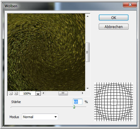
Task: Open the zoom percentage dropdown arrow
Action: 38,93
